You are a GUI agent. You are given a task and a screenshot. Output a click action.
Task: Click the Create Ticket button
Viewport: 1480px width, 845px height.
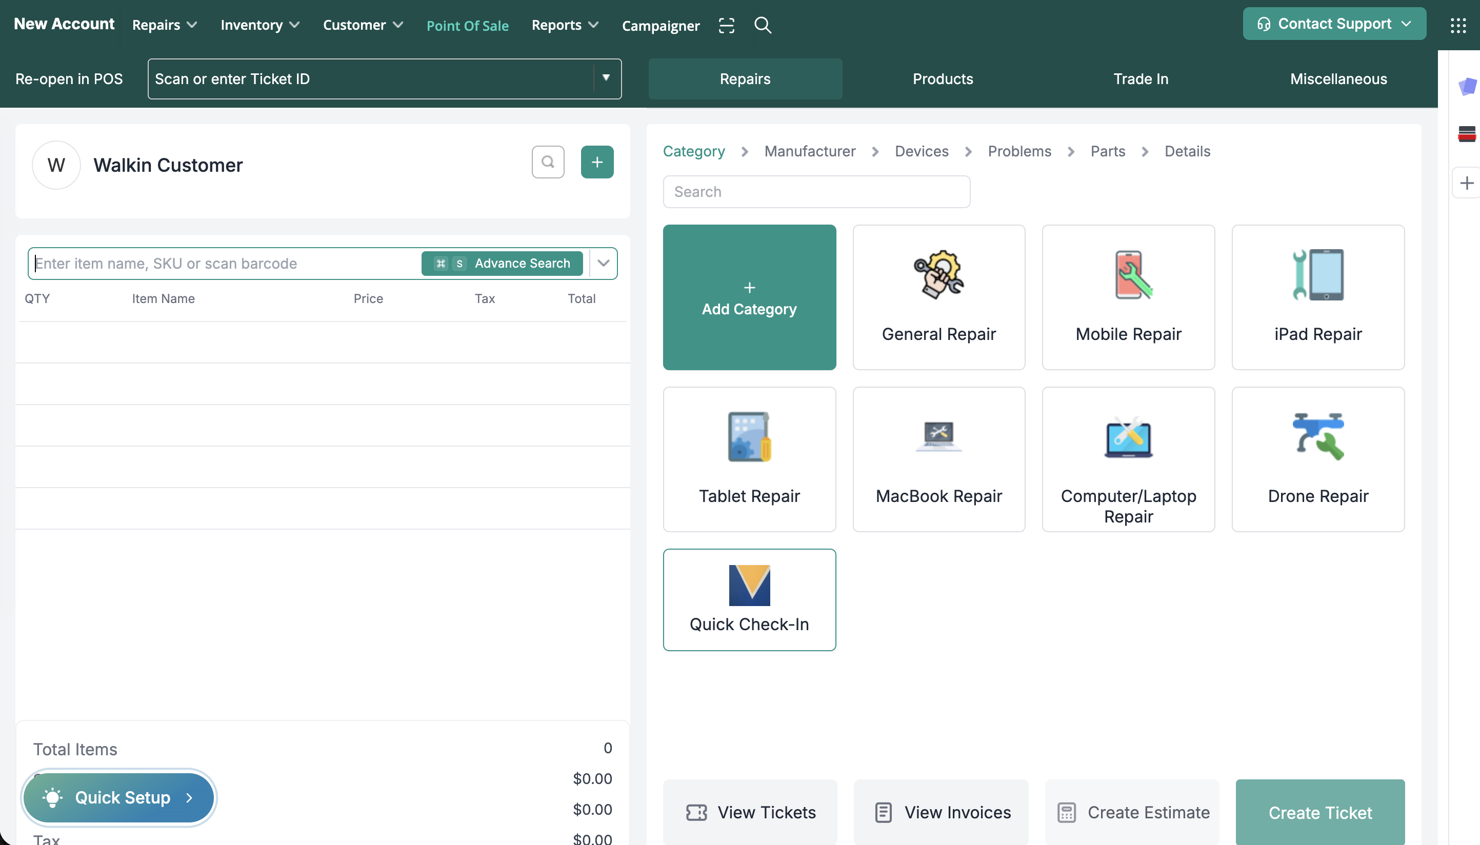tap(1320, 812)
